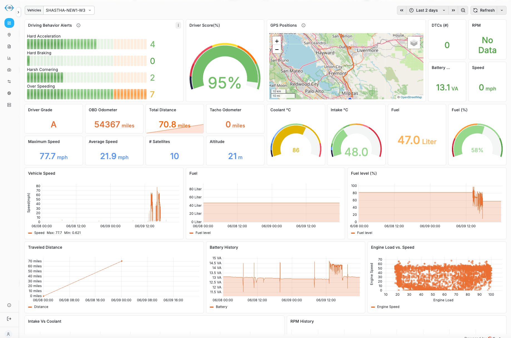The image size is (511, 338).
Task: Click the Battery value 13.1 VA
Action: point(447,88)
